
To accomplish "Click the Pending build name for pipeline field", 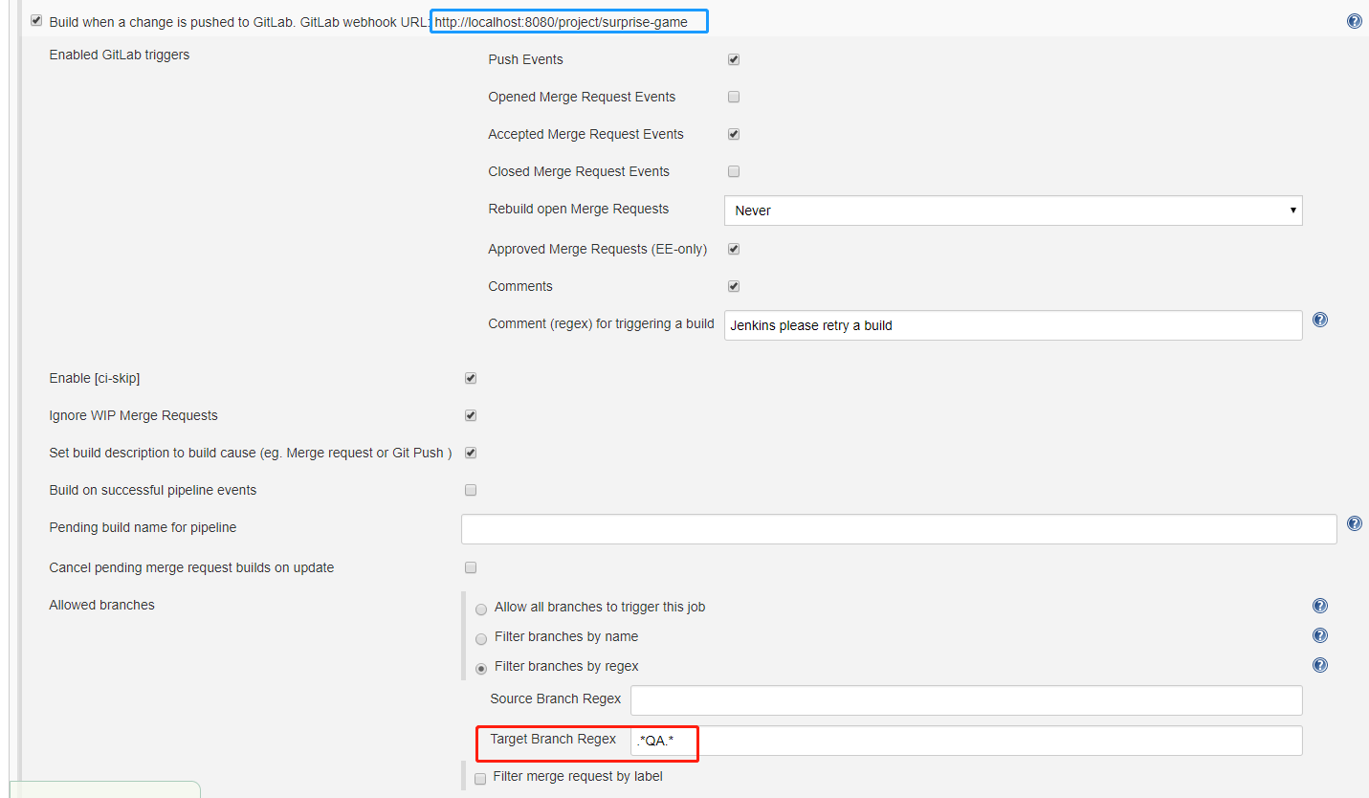I will click(x=898, y=529).
